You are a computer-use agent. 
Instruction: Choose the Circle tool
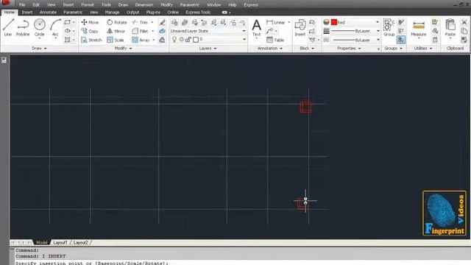(x=39, y=27)
